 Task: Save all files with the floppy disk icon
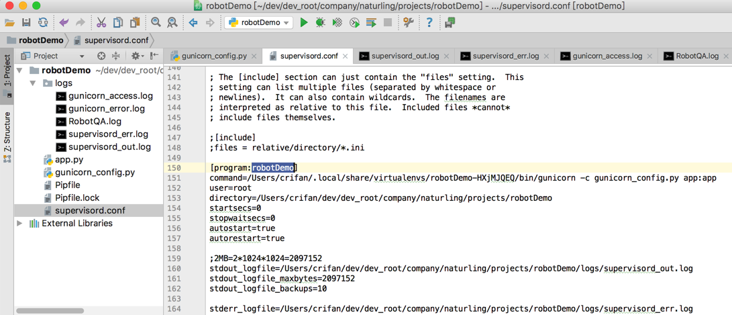pyautogui.click(x=27, y=22)
